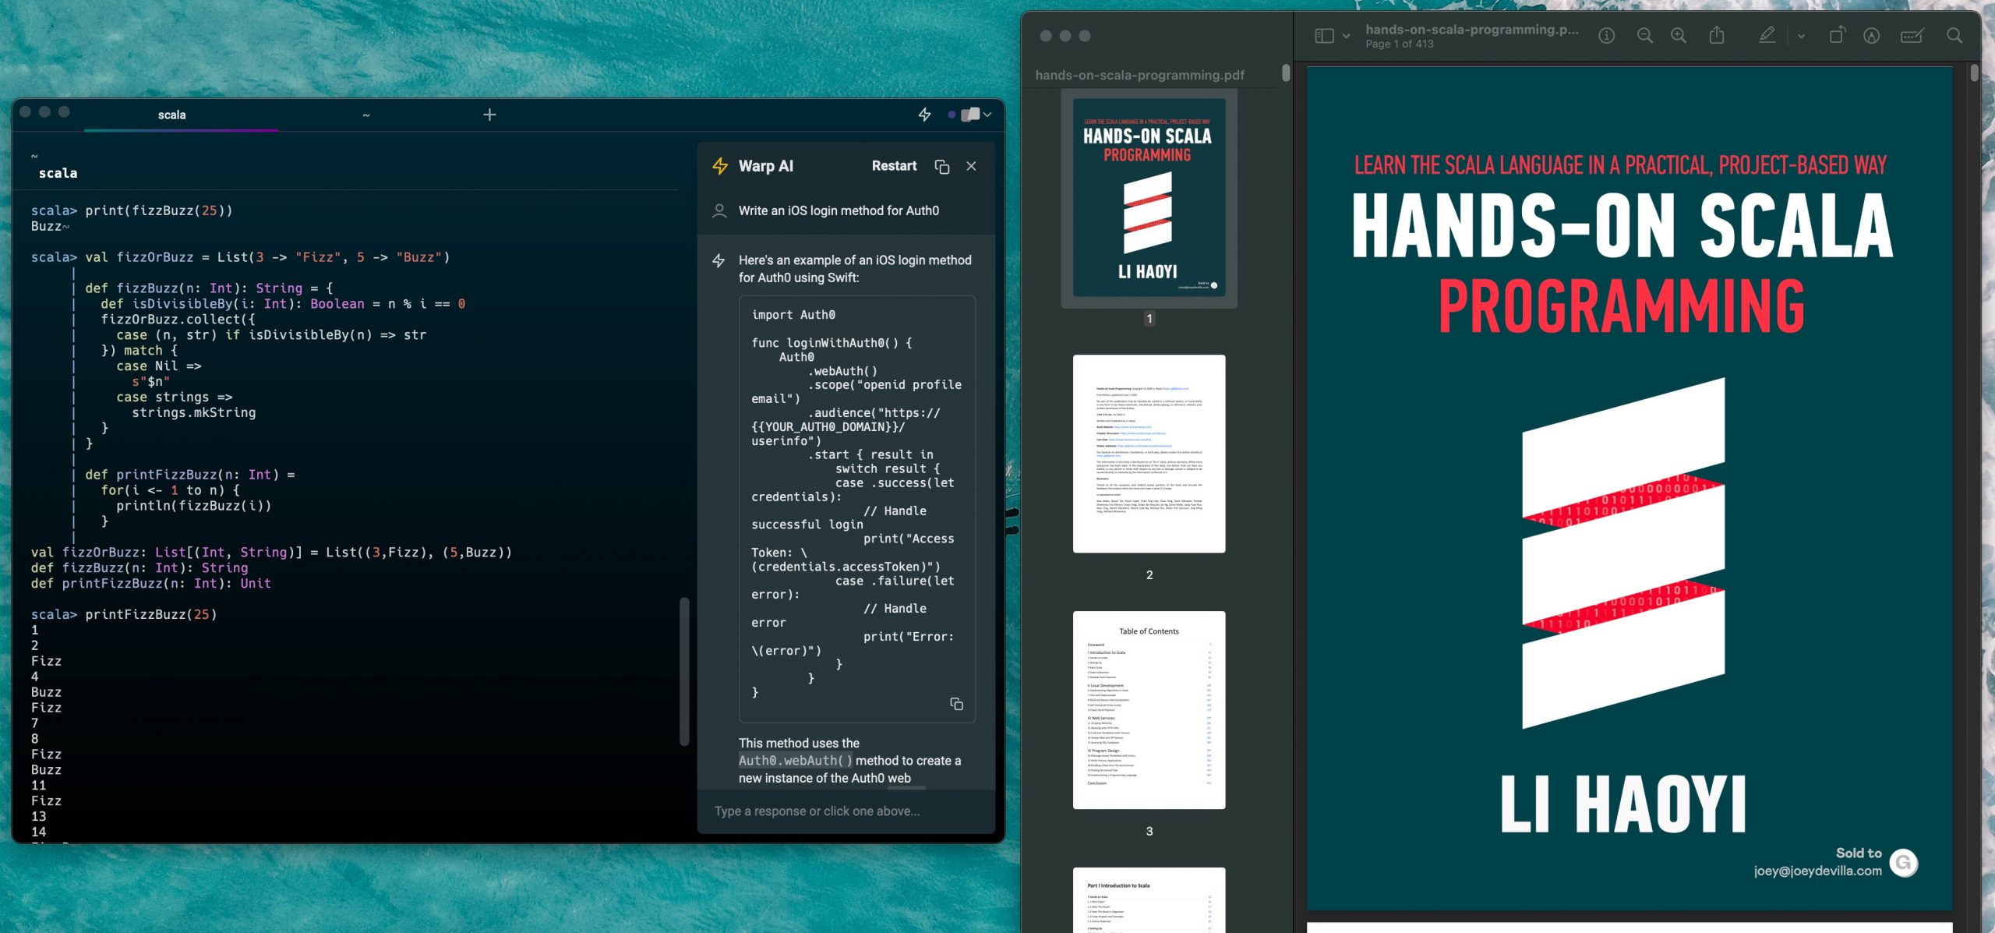
Task: Open the PDF inspector info icon
Action: [1606, 36]
